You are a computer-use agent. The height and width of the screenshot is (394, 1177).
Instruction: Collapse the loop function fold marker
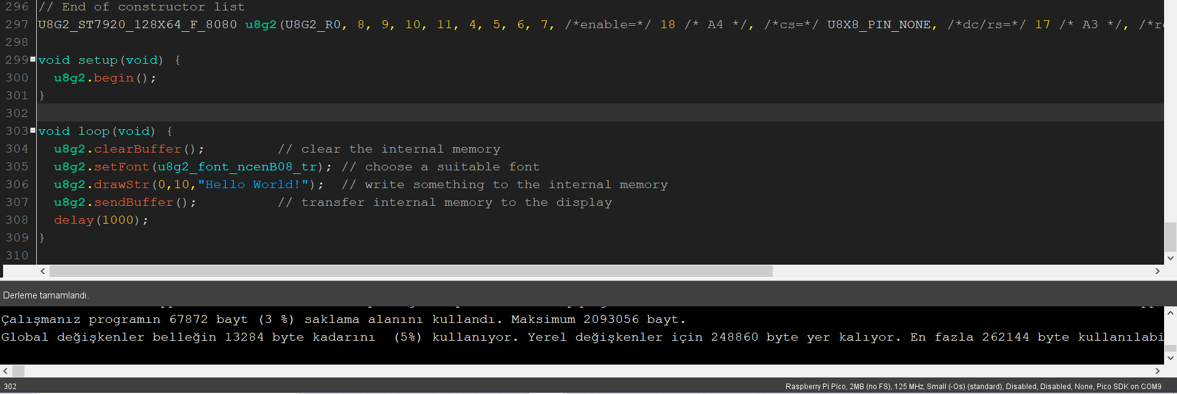click(x=33, y=131)
